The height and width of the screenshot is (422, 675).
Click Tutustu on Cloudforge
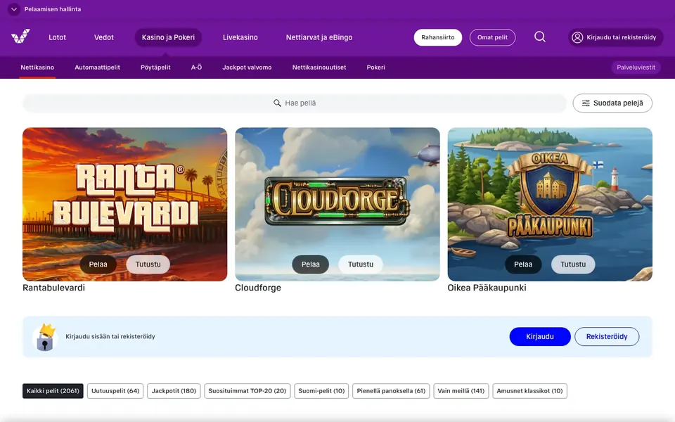click(361, 264)
